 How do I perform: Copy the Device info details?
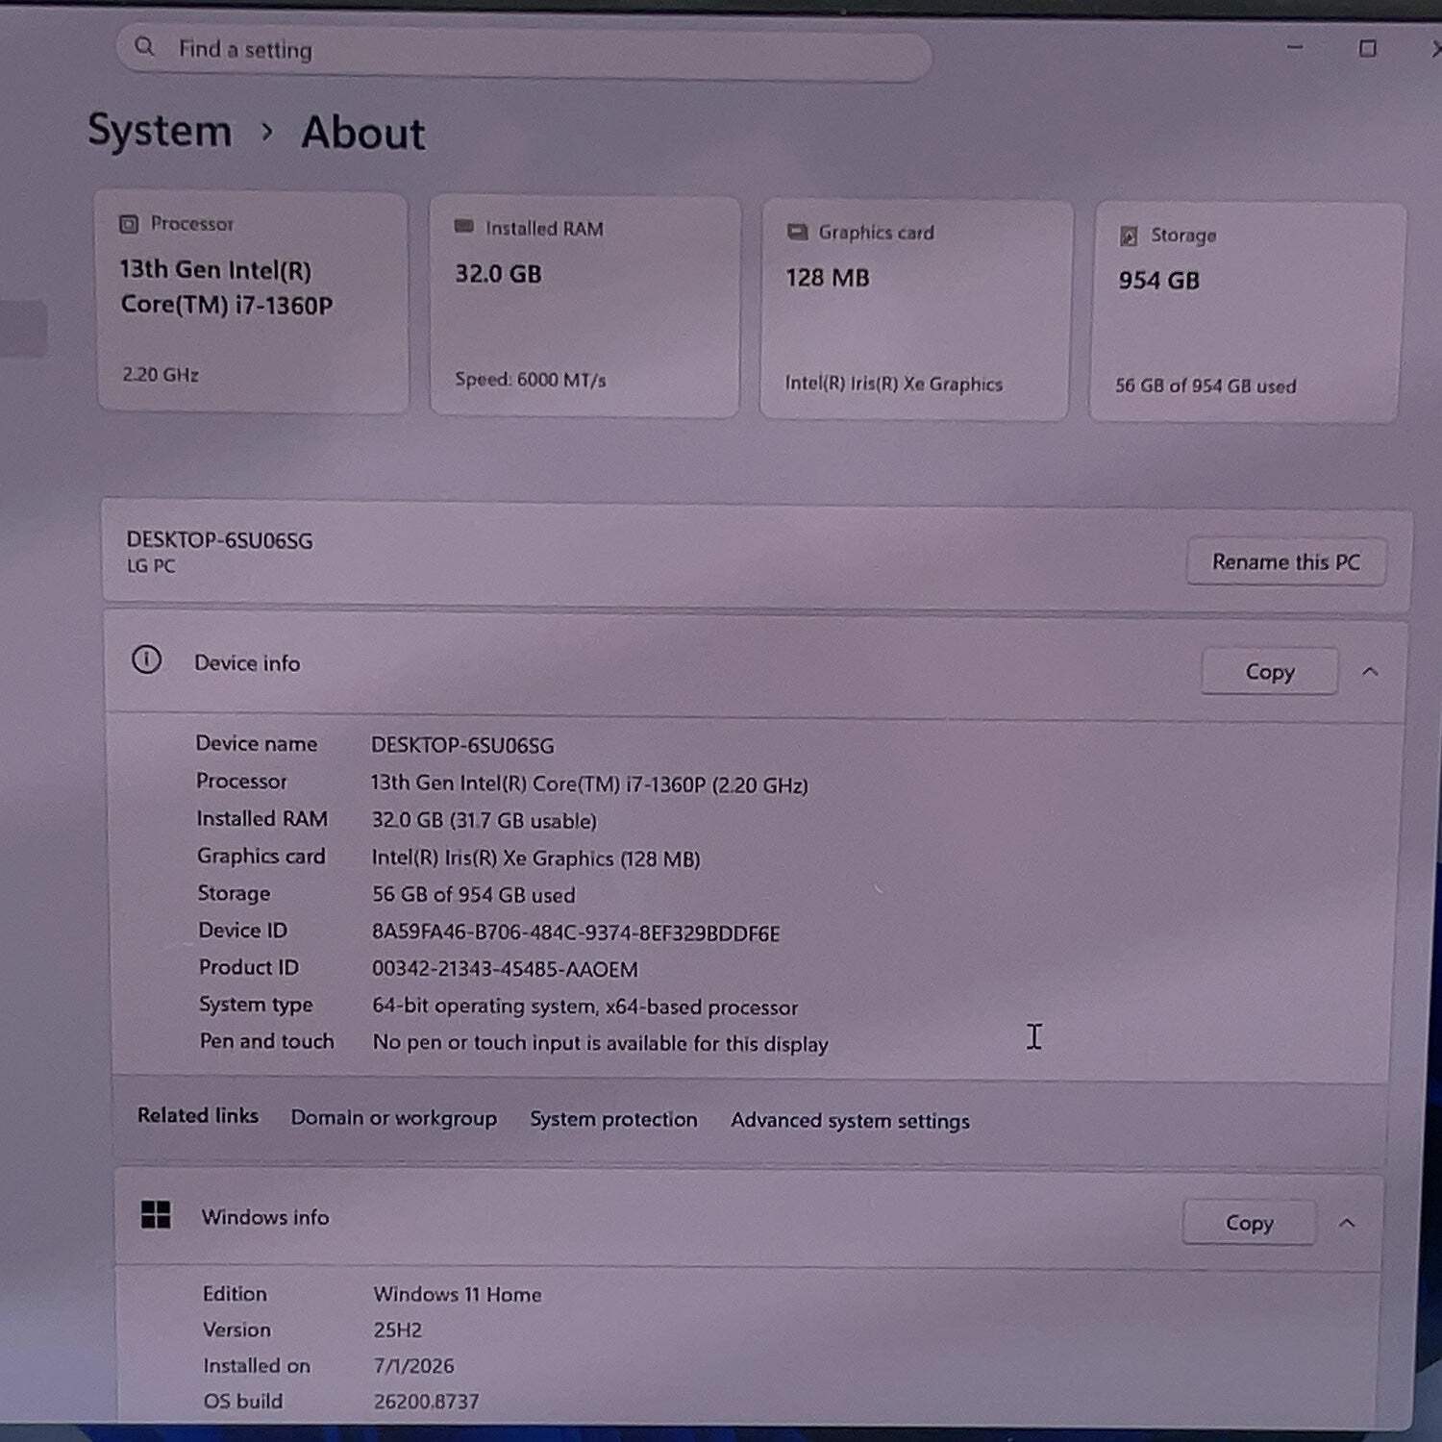tap(1269, 671)
